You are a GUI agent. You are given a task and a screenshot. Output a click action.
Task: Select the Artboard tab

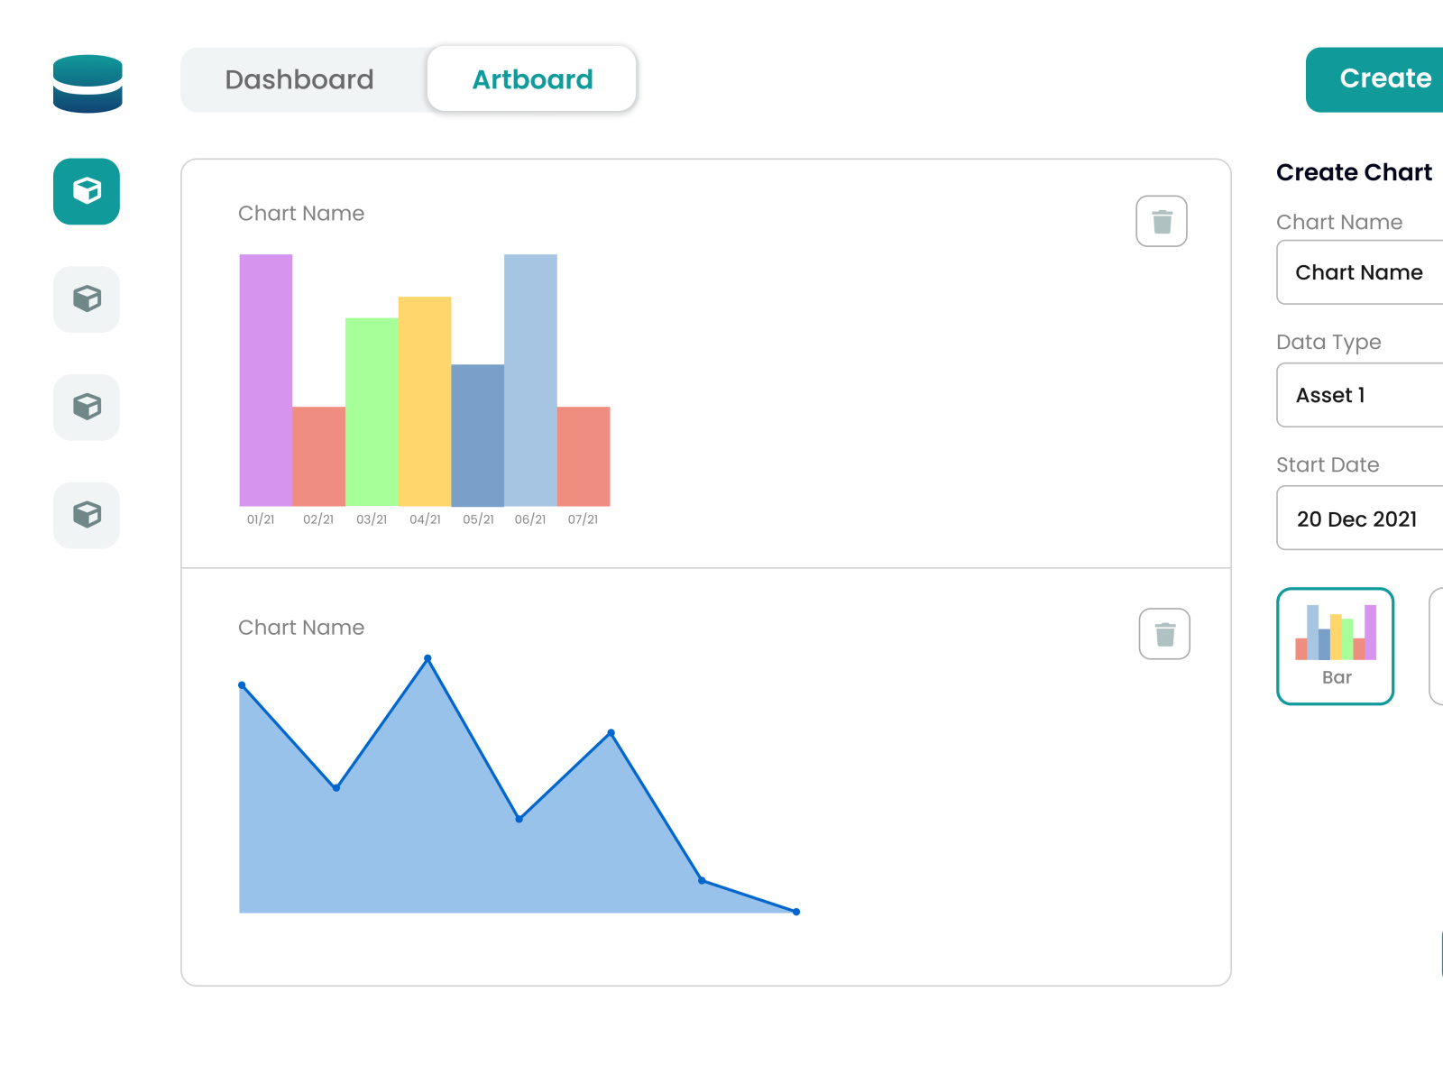[x=531, y=79]
